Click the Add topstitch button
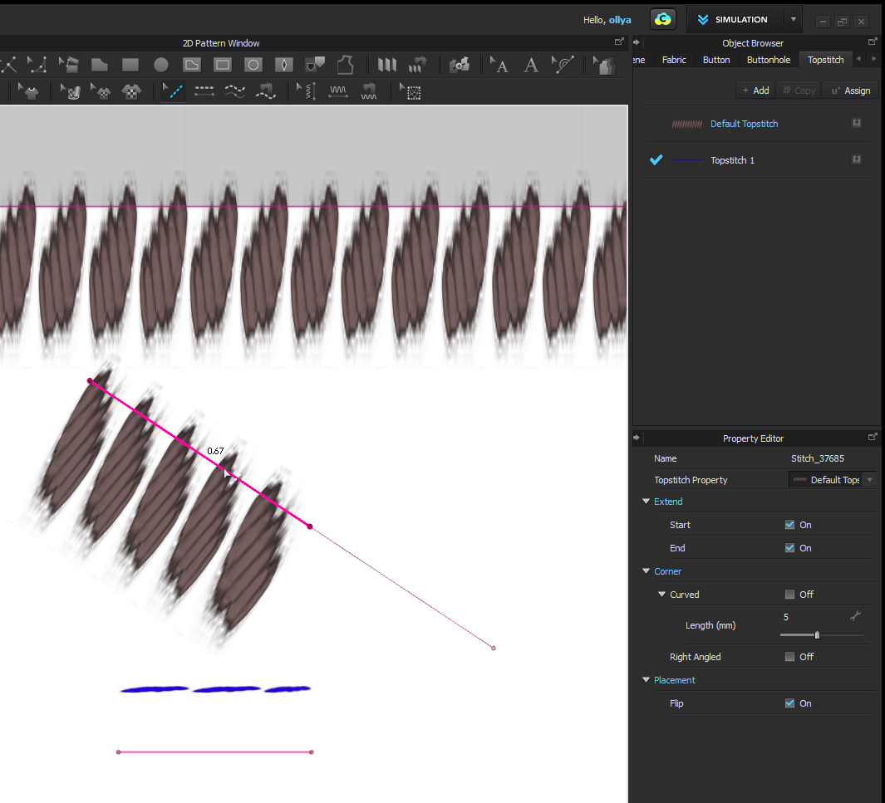Screen dimensions: 885x803 tap(755, 91)
